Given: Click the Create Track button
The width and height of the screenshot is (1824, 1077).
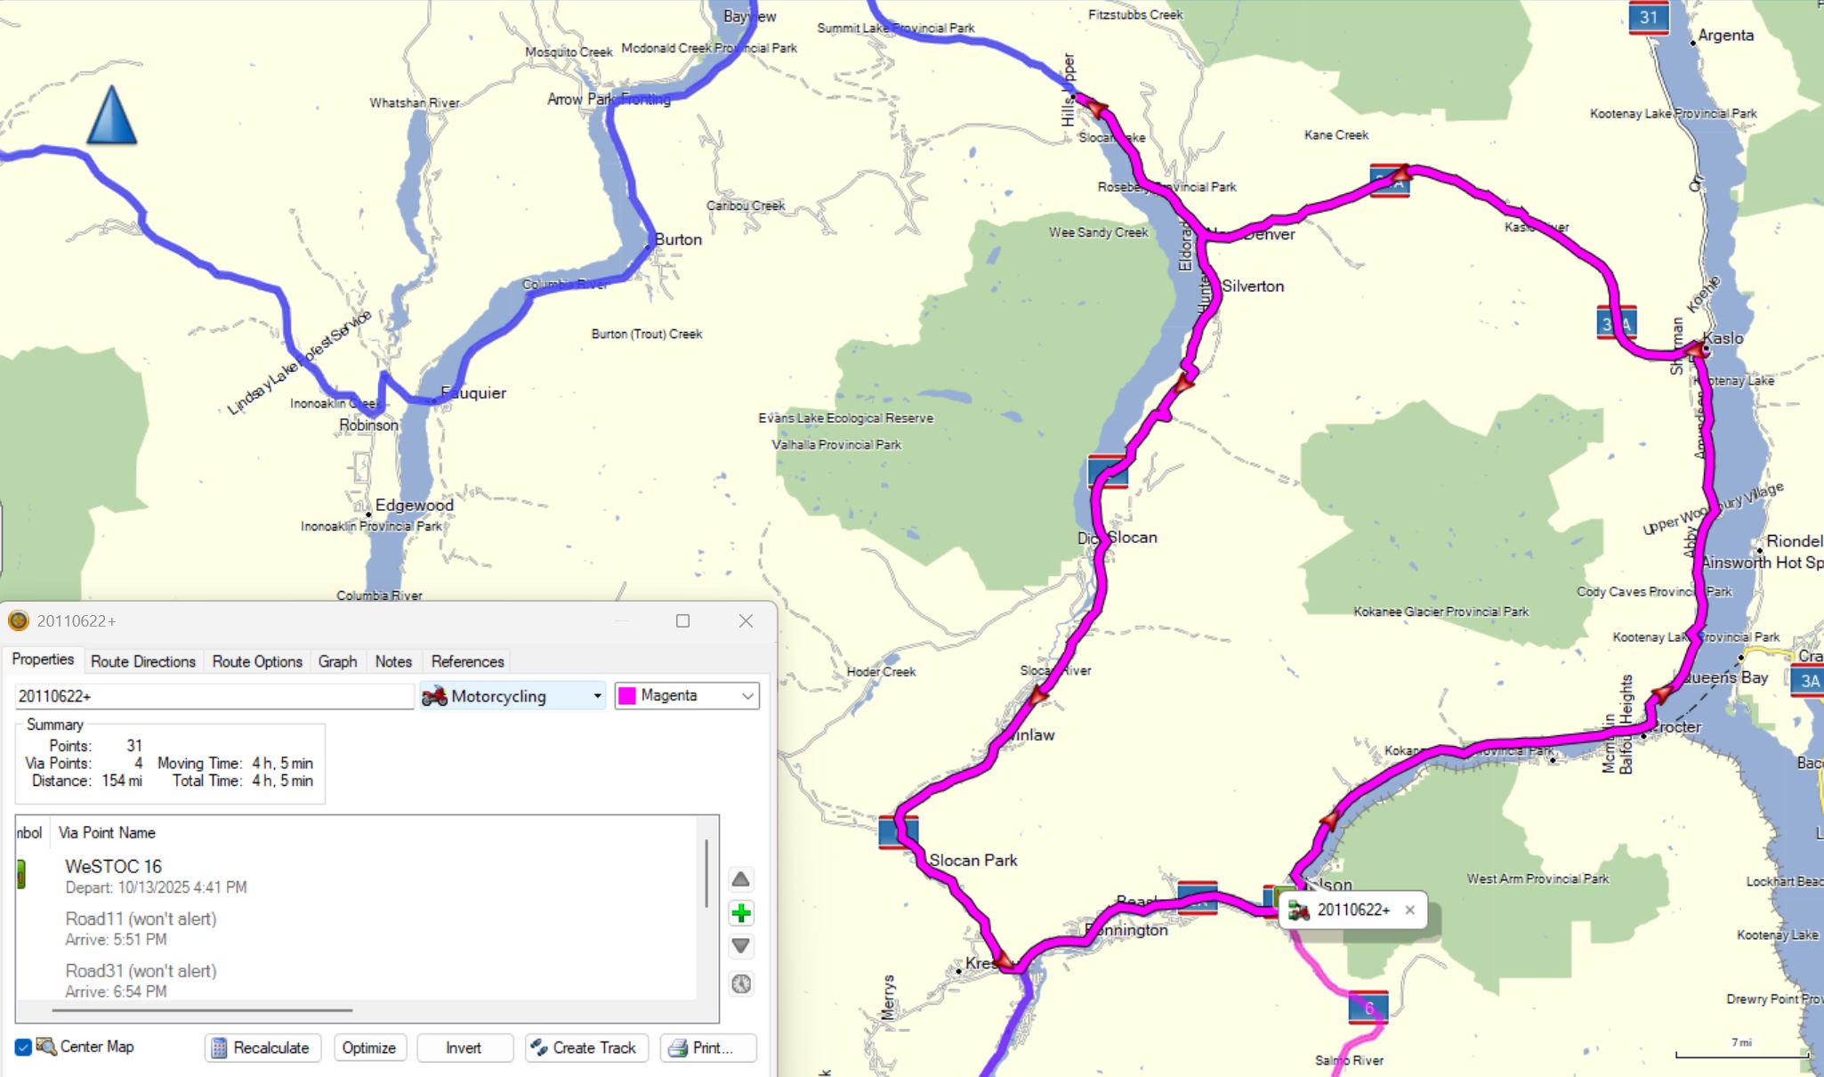Looking at the screenshot, I should click(586, 1048).
